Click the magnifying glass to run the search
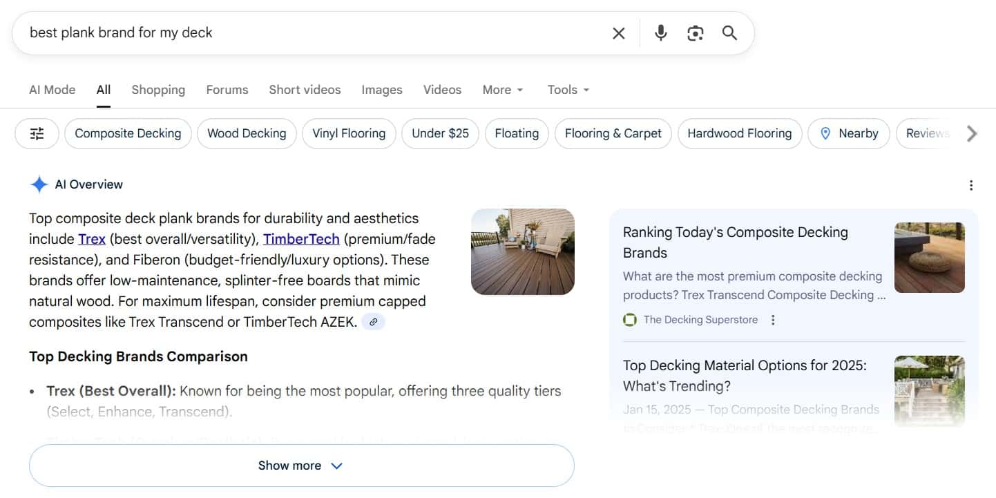Image resolution: width=996 pixels, height=498 pixels. [x=729, y=32]
